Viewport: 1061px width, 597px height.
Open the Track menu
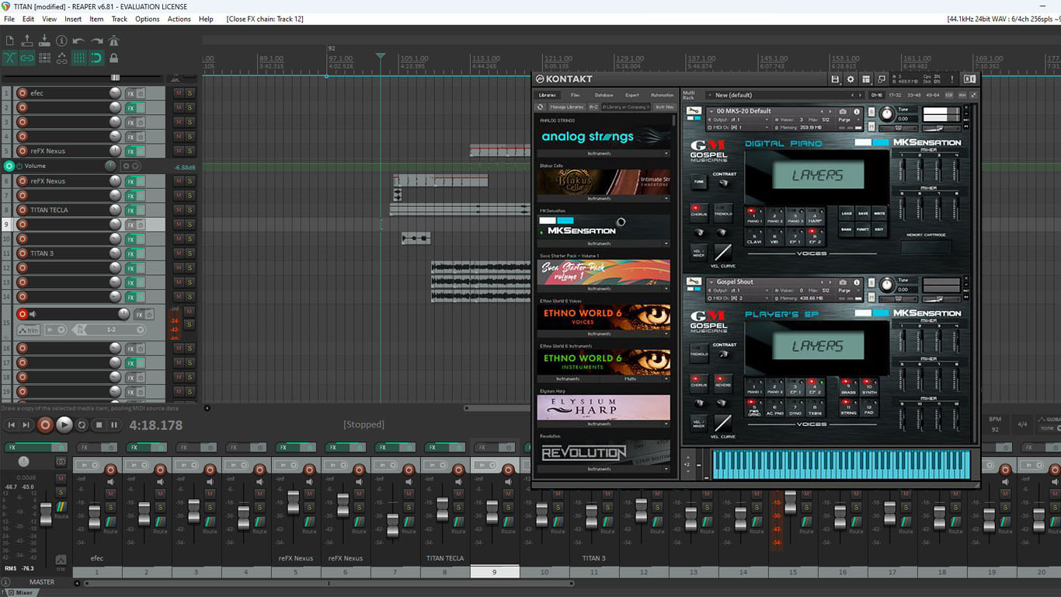[120, 19]
